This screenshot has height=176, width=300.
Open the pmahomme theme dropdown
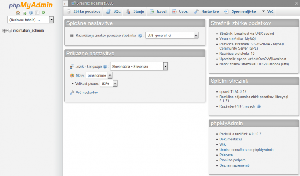[x=99, y=75]
